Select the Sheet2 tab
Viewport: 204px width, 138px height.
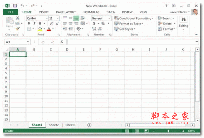[x=54, y=125]
